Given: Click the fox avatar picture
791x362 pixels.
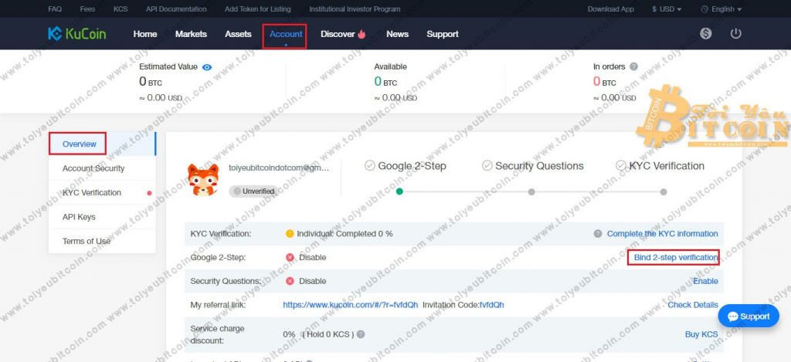Looking at the screenshot, I should tap(203, 180).
